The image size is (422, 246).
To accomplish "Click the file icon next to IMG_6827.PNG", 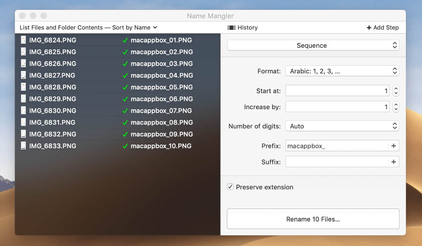I will tap(23, 75).
